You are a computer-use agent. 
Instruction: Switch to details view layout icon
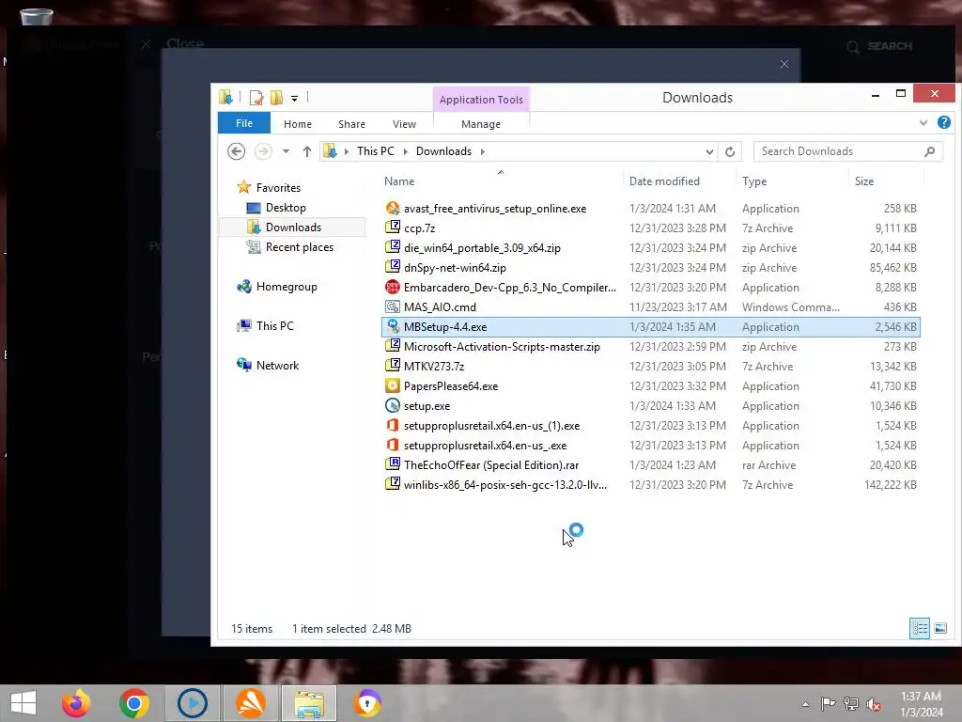click(x=919, y=628)
